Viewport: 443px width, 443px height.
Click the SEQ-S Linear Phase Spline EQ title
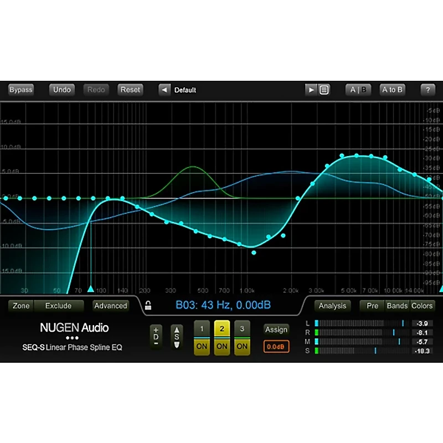(73, 347)
